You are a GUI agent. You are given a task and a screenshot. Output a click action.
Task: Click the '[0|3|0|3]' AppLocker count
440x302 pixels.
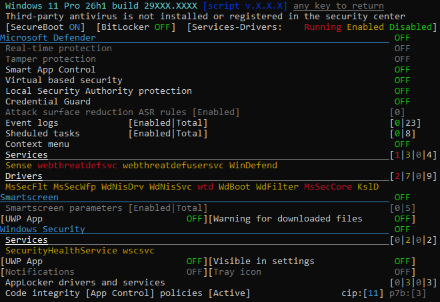tap(413, 283)
